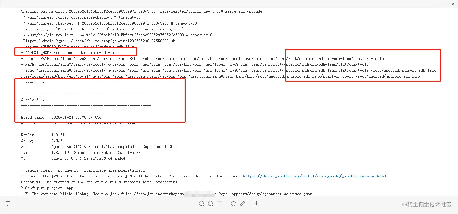Click the 'git rev-list --no-walk' line
458x214 pixels.
(118, 35)
